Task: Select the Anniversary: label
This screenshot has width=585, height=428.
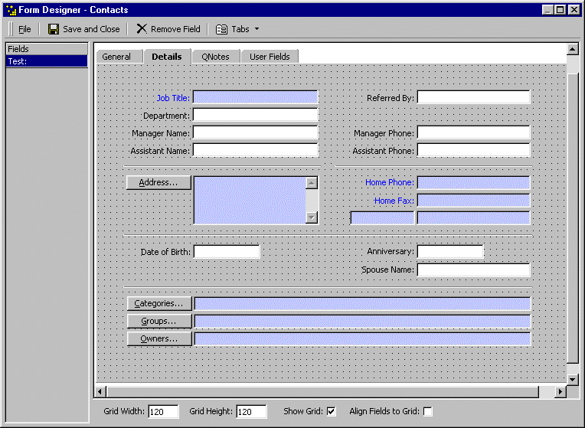Action: [x=391, y=251]
